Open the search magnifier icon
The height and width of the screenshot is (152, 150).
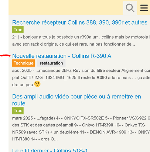click(x=130, y=8)
